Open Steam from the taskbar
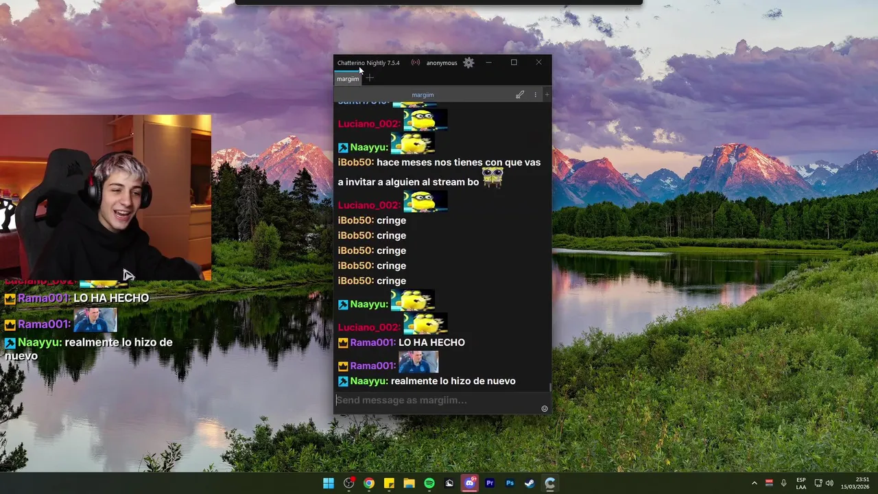The image size is (878, 494). 530,483
